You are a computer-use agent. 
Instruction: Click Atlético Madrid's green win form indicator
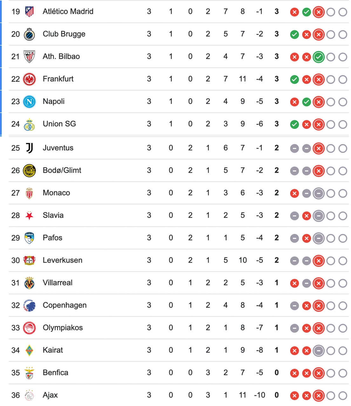coord(306,12)
